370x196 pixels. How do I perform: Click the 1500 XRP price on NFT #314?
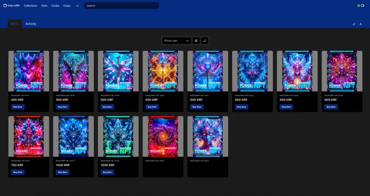[x=108, y=165]
